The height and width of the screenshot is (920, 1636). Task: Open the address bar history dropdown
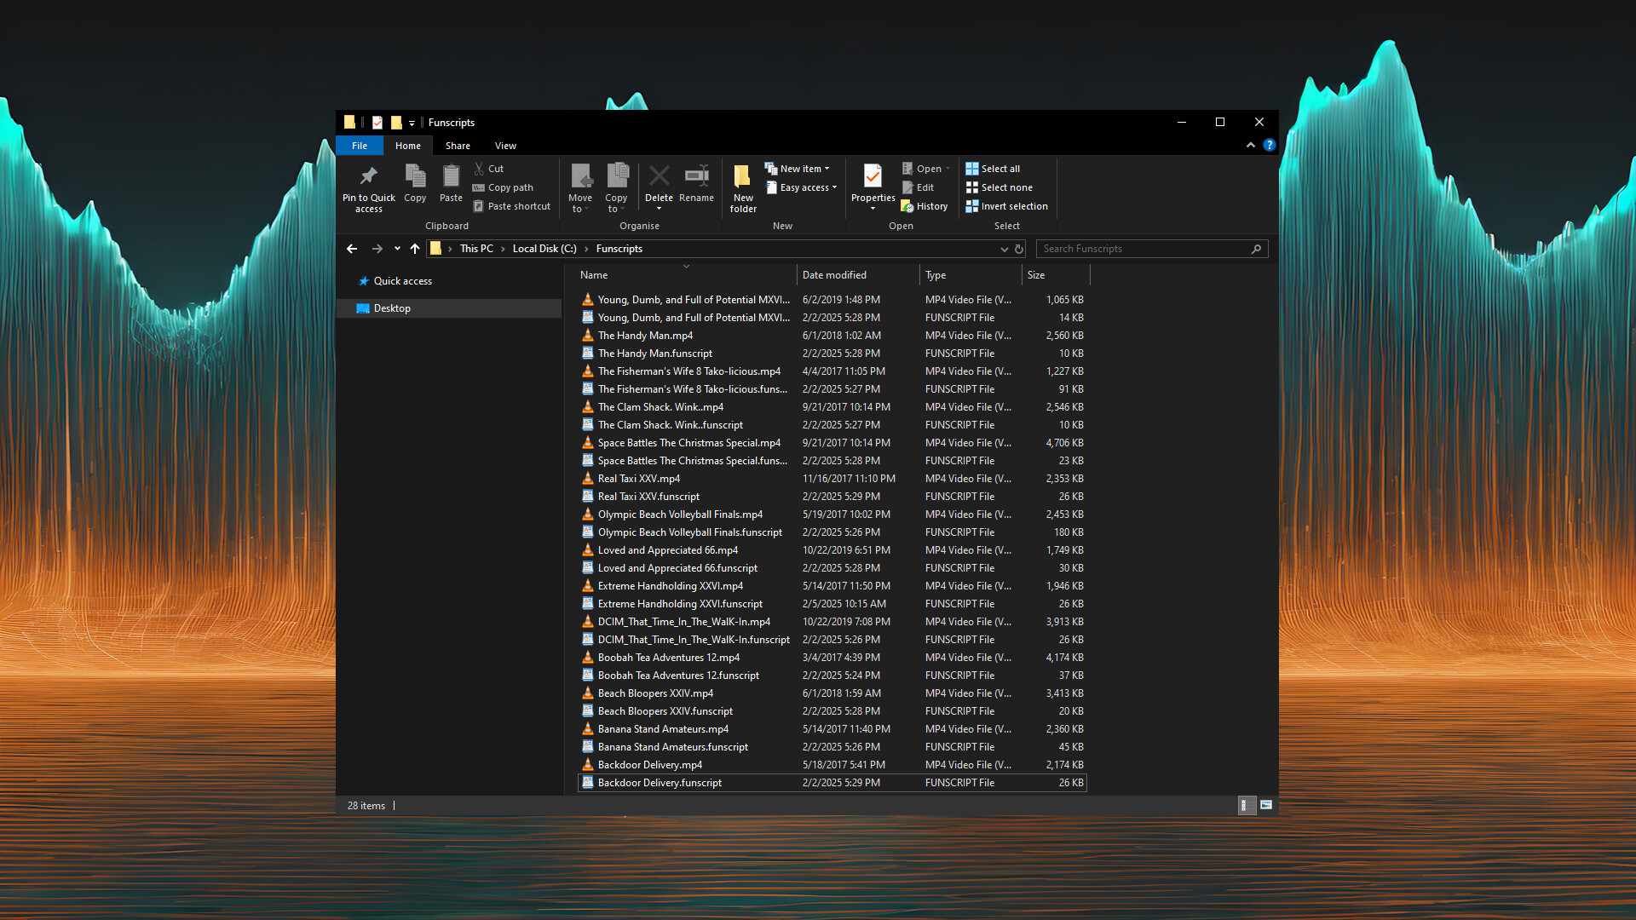tap(1005, 249)
